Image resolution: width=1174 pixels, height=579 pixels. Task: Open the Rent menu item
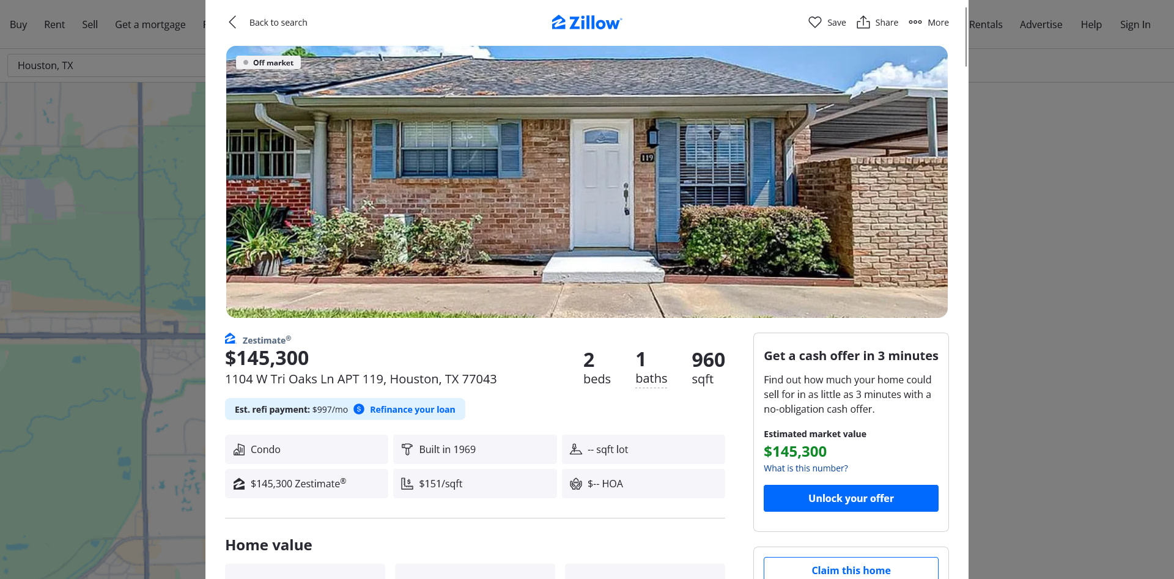(x=54, y=24)
